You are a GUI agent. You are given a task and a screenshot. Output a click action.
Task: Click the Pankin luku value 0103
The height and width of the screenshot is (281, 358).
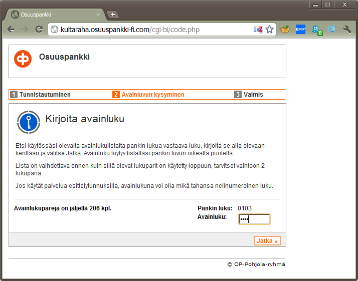[x=245, y=208]
